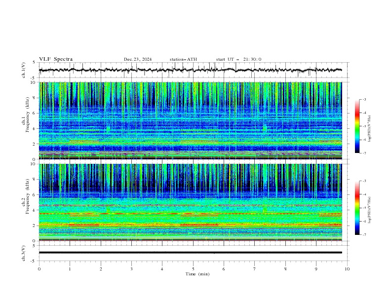The width and height of the screenshot is (391, 302).
Task: Click time axis tick label "7"
Action: pyautogui.click(x=255, y=269)
